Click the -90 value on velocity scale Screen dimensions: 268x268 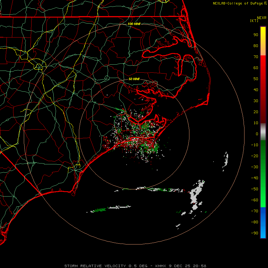coord(255,233)
